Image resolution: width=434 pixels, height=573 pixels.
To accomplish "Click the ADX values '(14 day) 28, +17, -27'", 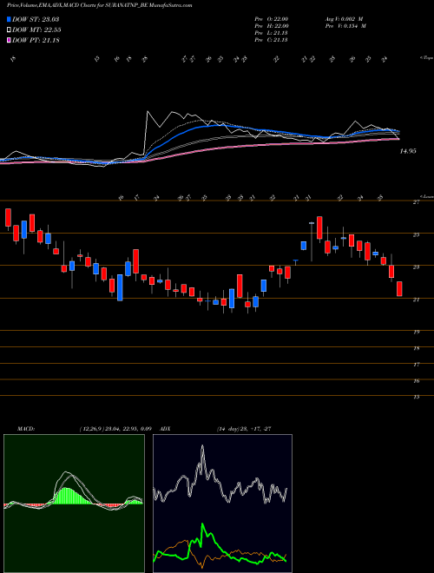I will tap(244, 429).
